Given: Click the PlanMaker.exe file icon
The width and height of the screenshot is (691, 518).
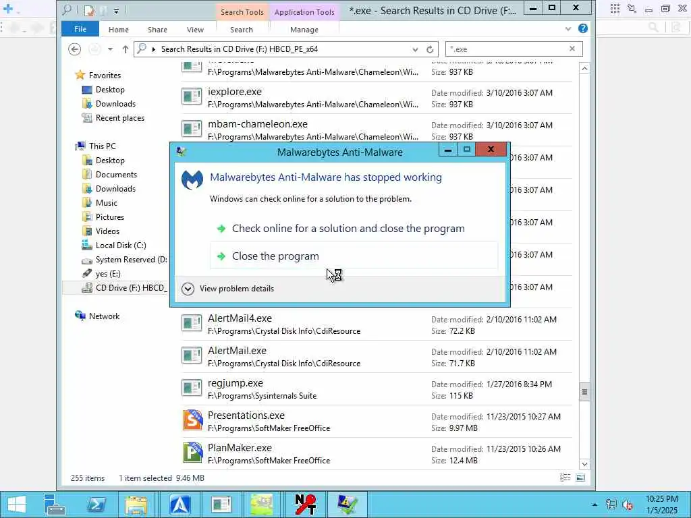Looking at the screenshot, I should 192,453.
